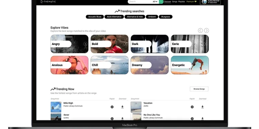The image size is (259, 129).
Task: Click the Browse Songs button
Action: (x=199, y=89)
